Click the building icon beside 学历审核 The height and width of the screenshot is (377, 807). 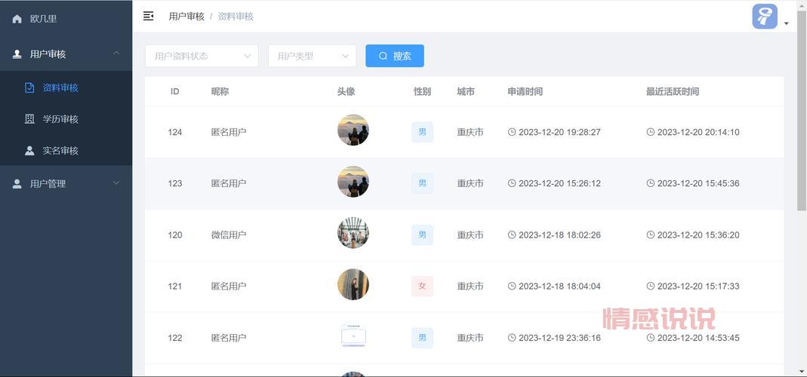point(30,119)
